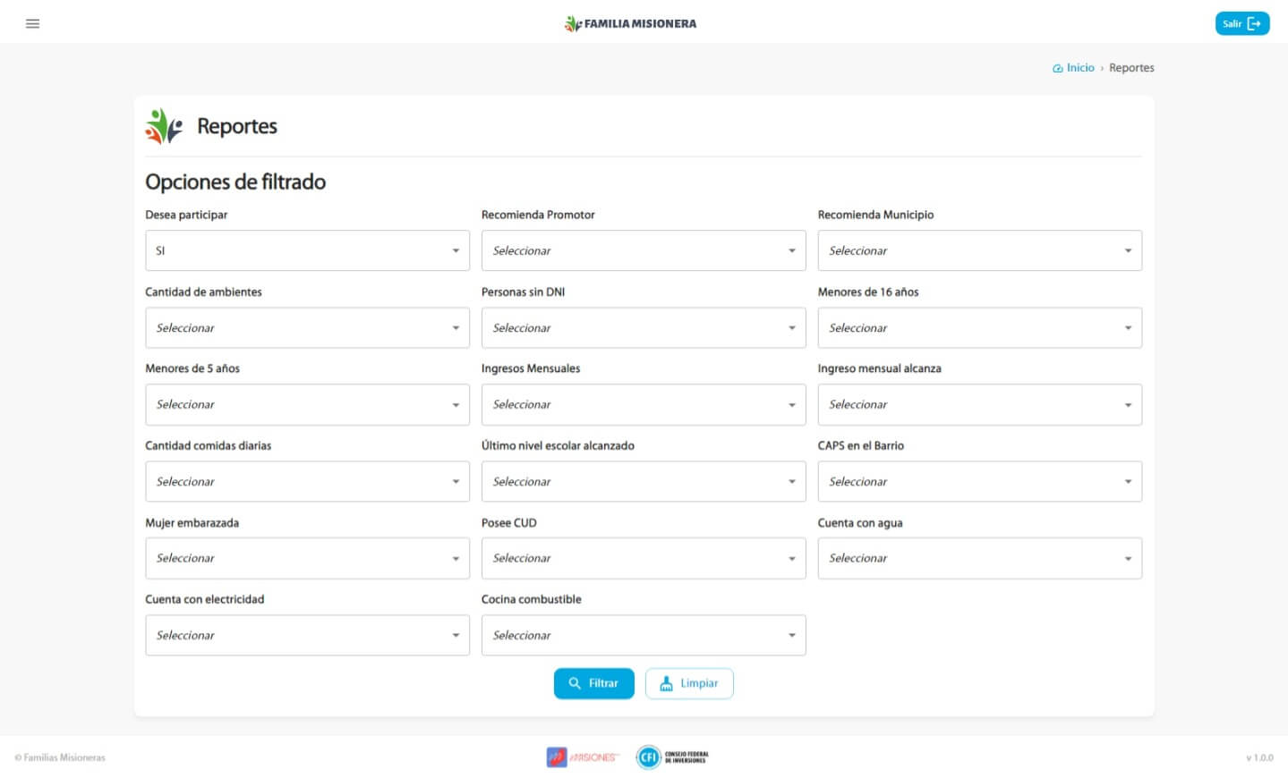Open the Personas sin DNI dropdown
The image size is (1288, 778).
(643, 328)
